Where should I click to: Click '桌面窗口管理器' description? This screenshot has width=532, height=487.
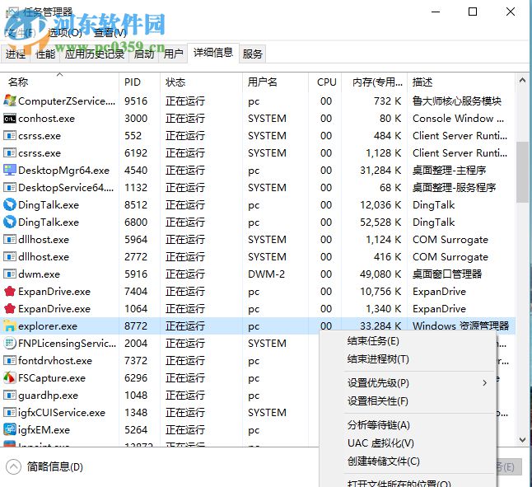point(447,274)
